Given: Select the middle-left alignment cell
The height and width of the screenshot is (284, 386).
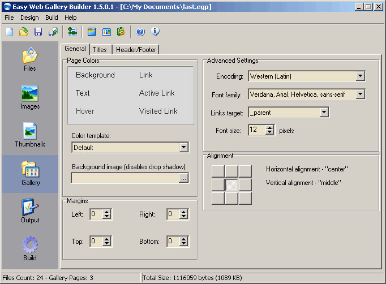Looking at the screenshot, I should 218,184.
